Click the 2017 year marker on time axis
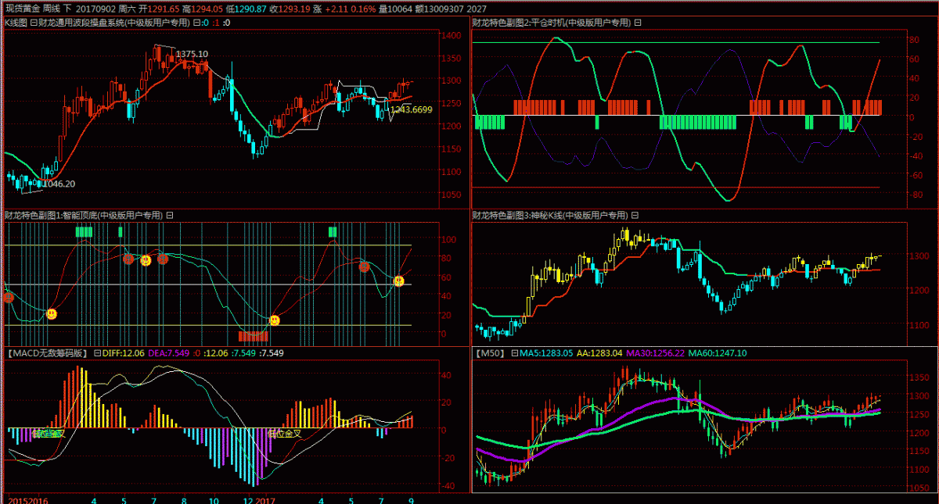939x504 pixels. (266, 499)
